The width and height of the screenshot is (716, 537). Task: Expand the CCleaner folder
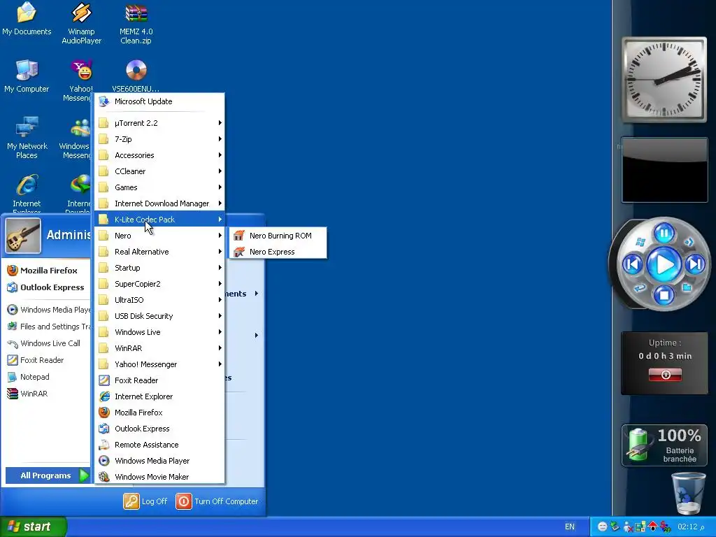(x=160, y=171)
